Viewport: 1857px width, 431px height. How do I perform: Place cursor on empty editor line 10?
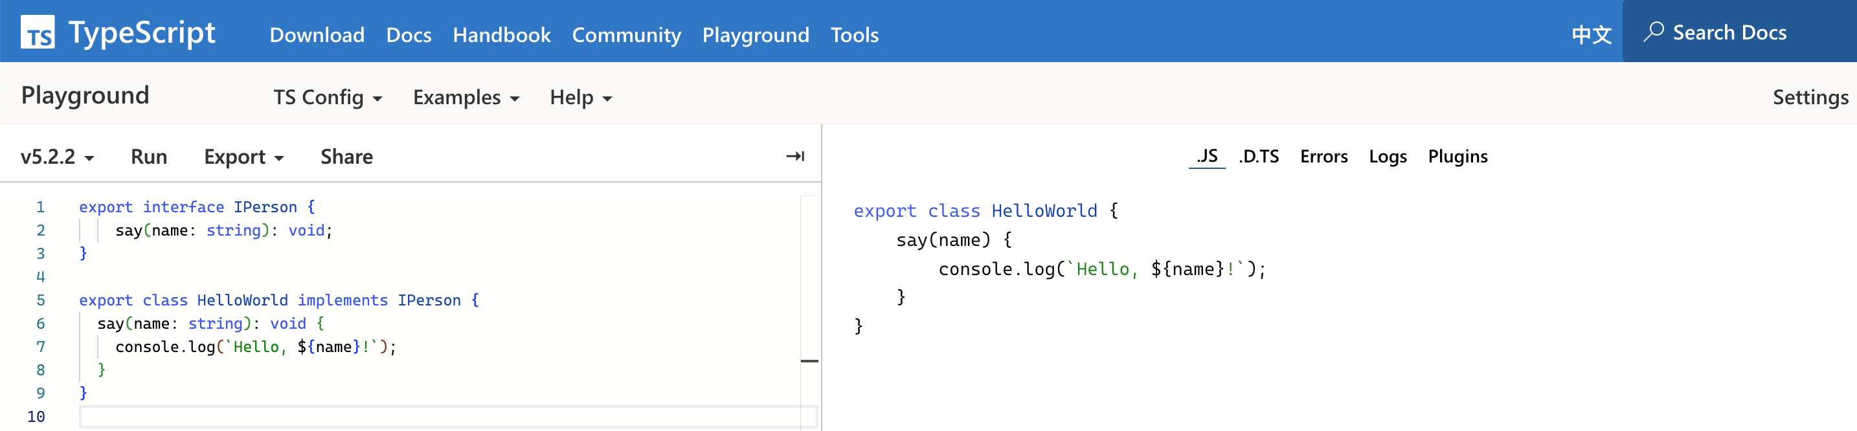(447, 417)
